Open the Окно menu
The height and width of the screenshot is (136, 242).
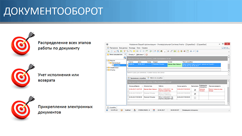[138, 48]
